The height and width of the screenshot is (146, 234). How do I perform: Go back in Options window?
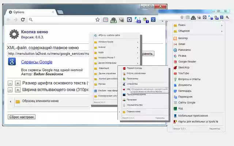[8, 19]
